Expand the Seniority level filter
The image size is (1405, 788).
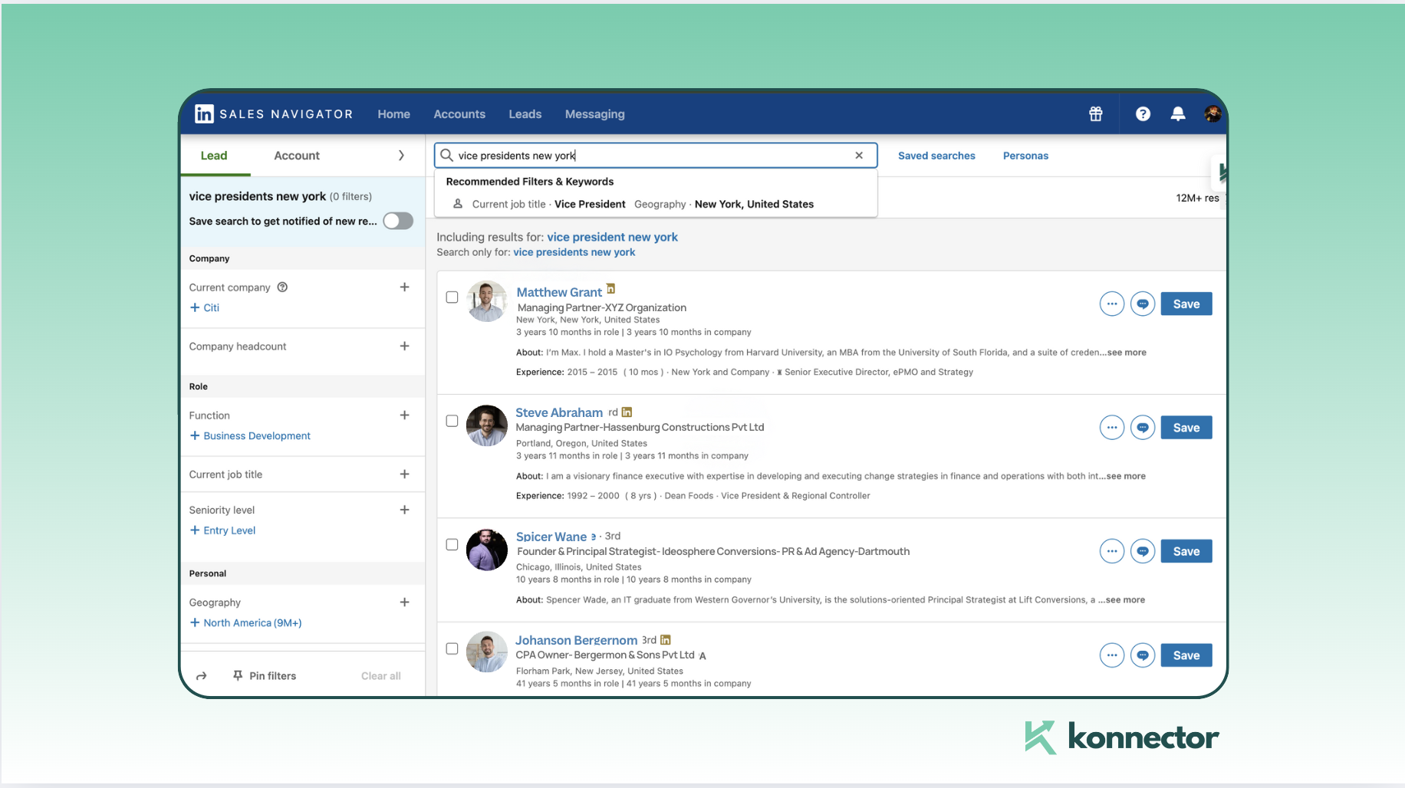(404, 510)
